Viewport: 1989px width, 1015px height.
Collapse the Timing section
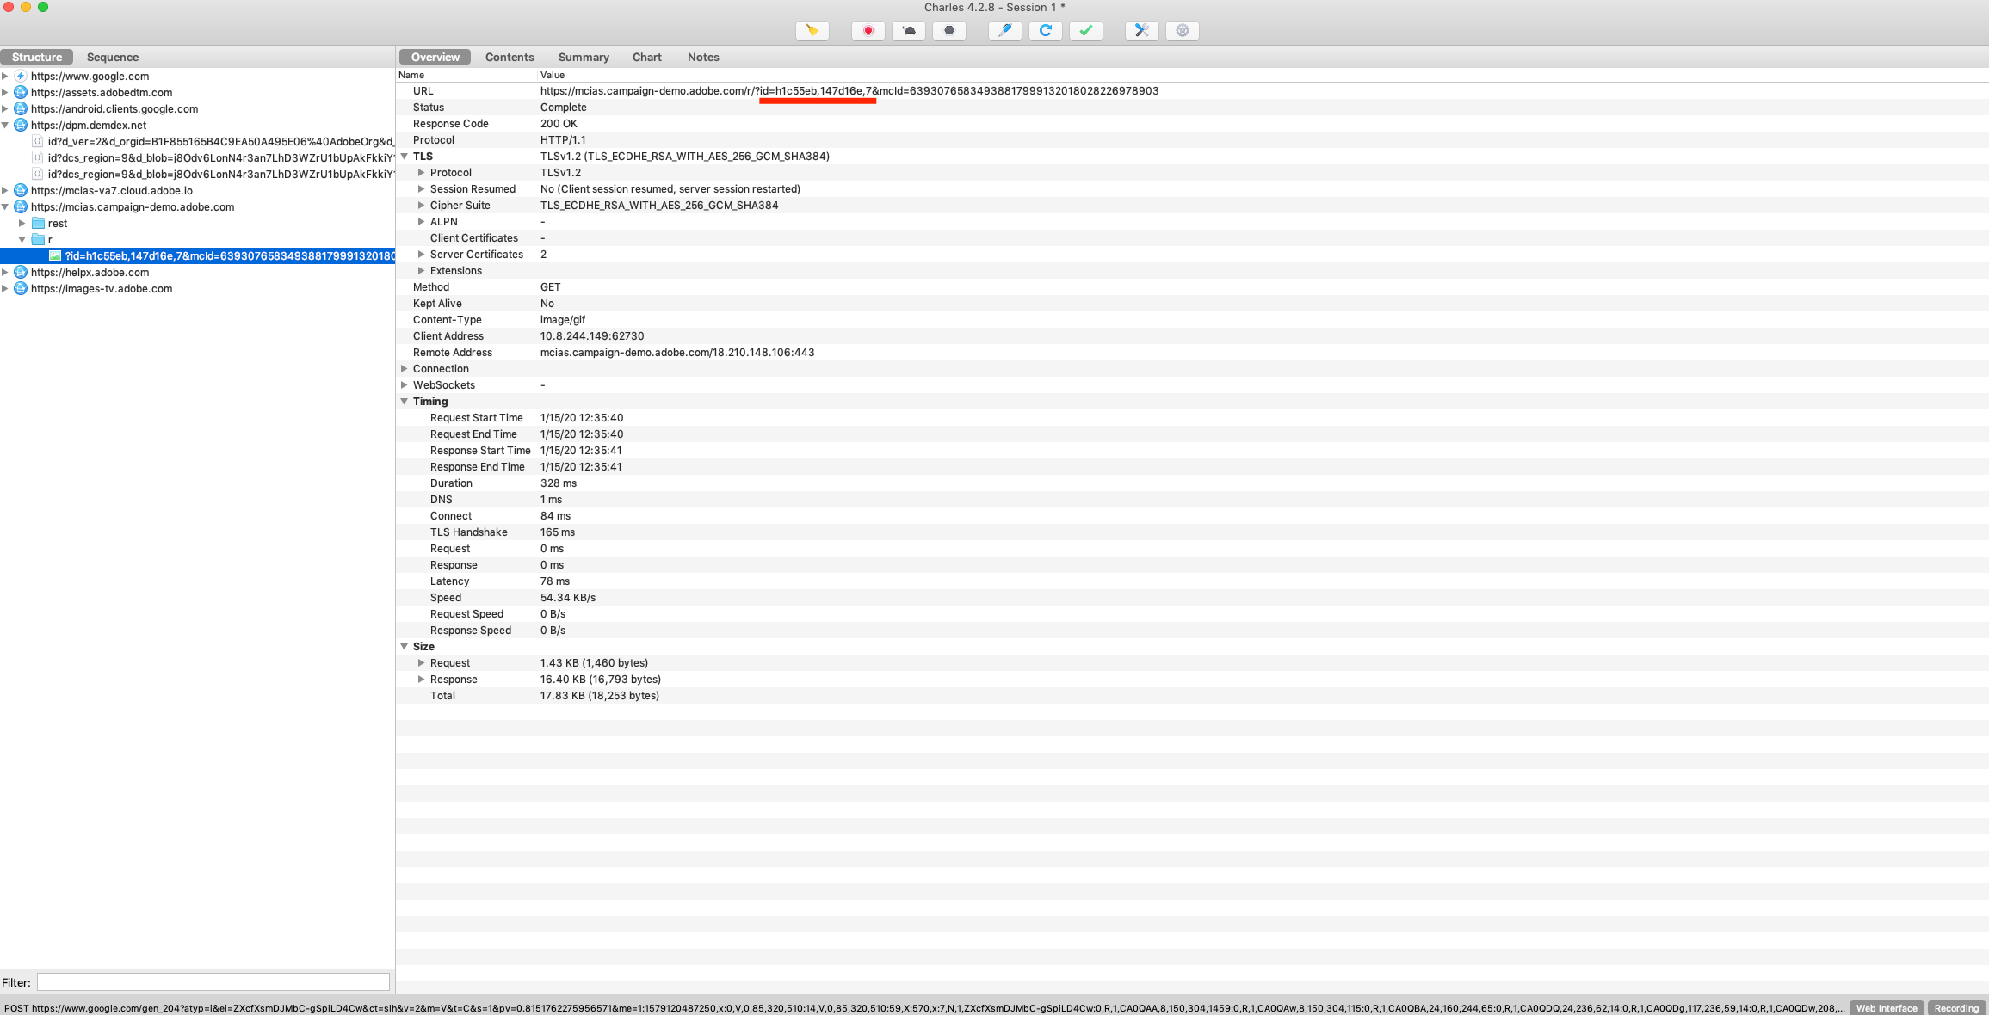405,401
